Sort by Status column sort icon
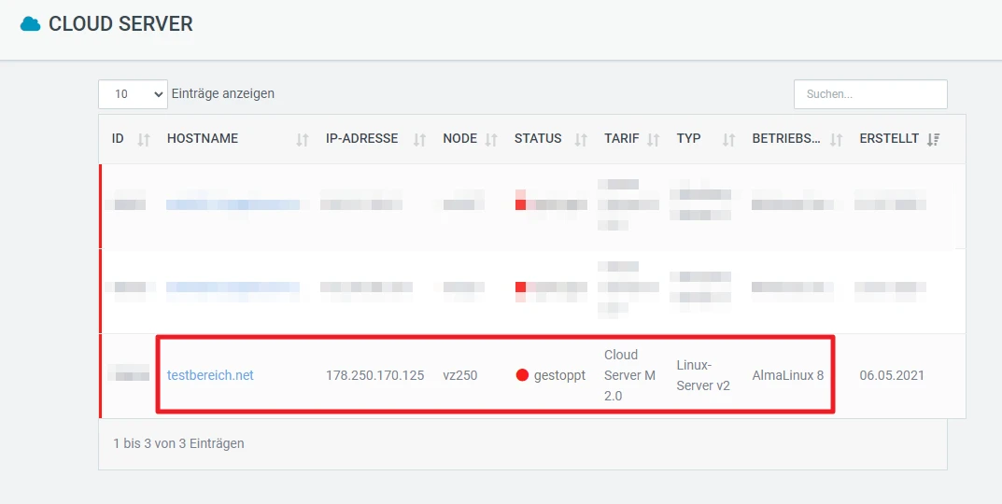The image size is (1002, 504). tap(581, 139)
